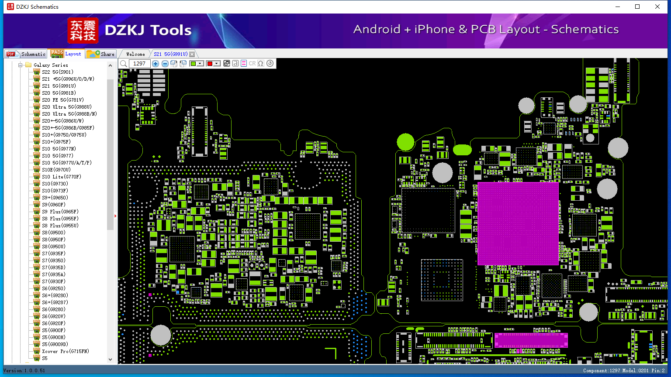Select S10 5G(G977U/A/T/P) in the tree

[x=67, y=163]
